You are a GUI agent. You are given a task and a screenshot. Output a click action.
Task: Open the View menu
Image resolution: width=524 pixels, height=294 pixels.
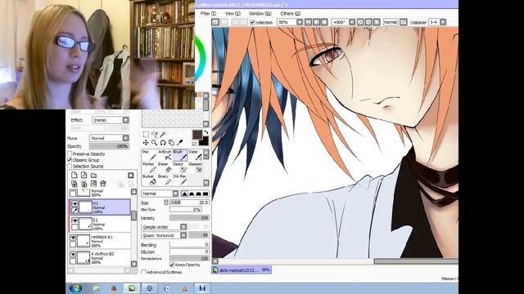pos(233,14)
